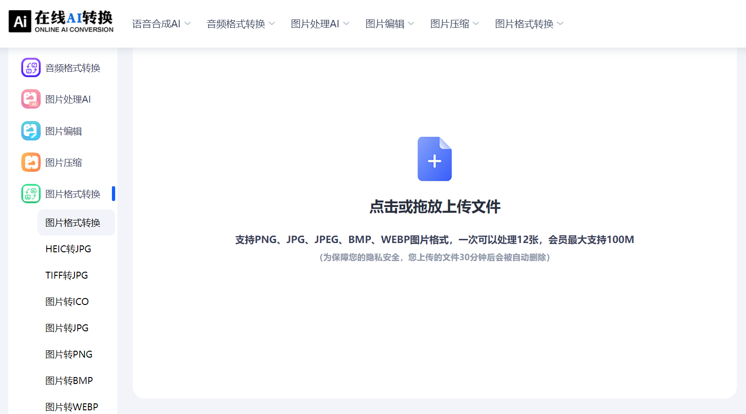This screenshot has height=414, width=746.
Task: Choose 图片转PNG from sidebar list
Action: tap(69, 354)
